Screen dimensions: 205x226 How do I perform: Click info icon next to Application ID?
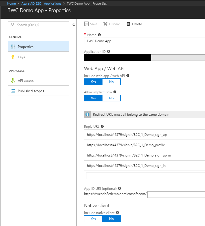coord(109,51)
